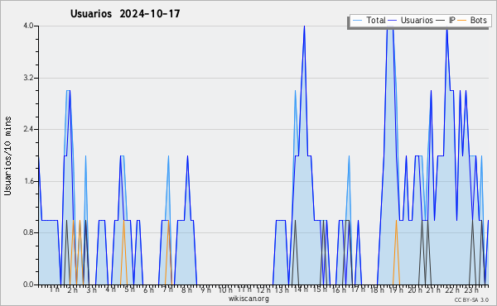Click the dark blue Usuarios legend line

pos(393,21)
